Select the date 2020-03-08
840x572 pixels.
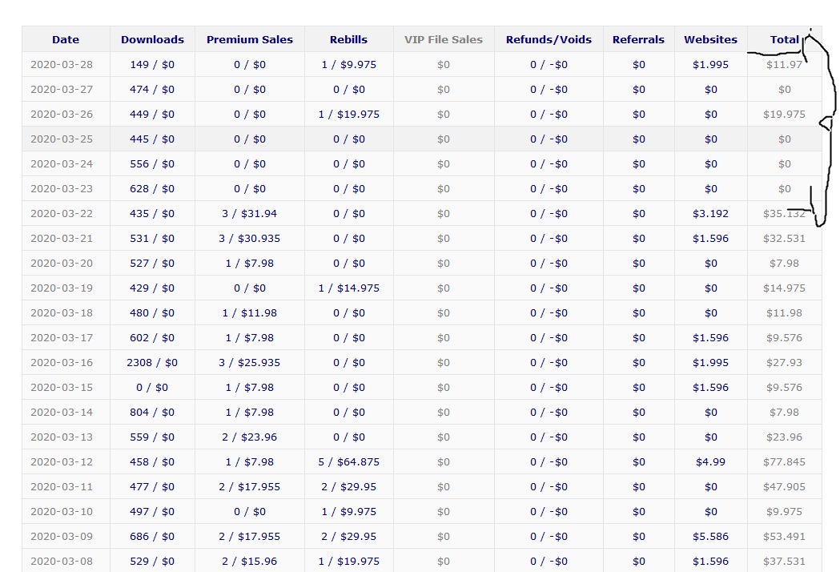pyautogui.click(x=62, y=562)
